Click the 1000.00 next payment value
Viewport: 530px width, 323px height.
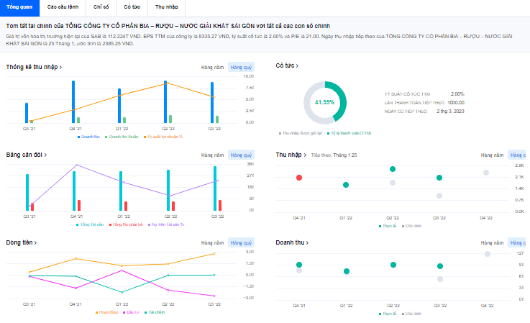[456, 102]
